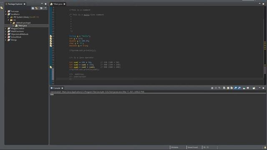Toggle Show Console When Standard Out Changes
The height and width of the screenshot is (150, 267).
point(235,88)
